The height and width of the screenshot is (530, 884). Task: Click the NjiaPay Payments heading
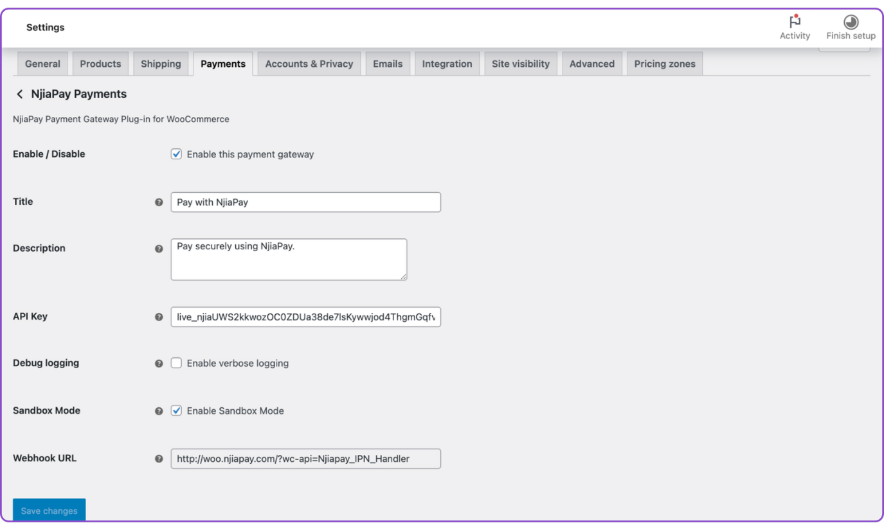[x=79, y=94]
